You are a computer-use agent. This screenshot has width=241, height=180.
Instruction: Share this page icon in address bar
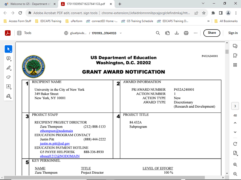(x=196, y=13)
